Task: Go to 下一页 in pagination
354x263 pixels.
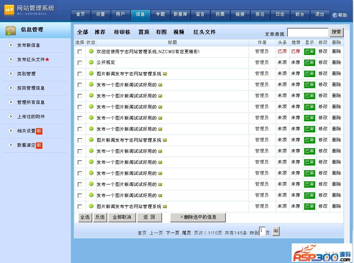Action: pos(172,233)
